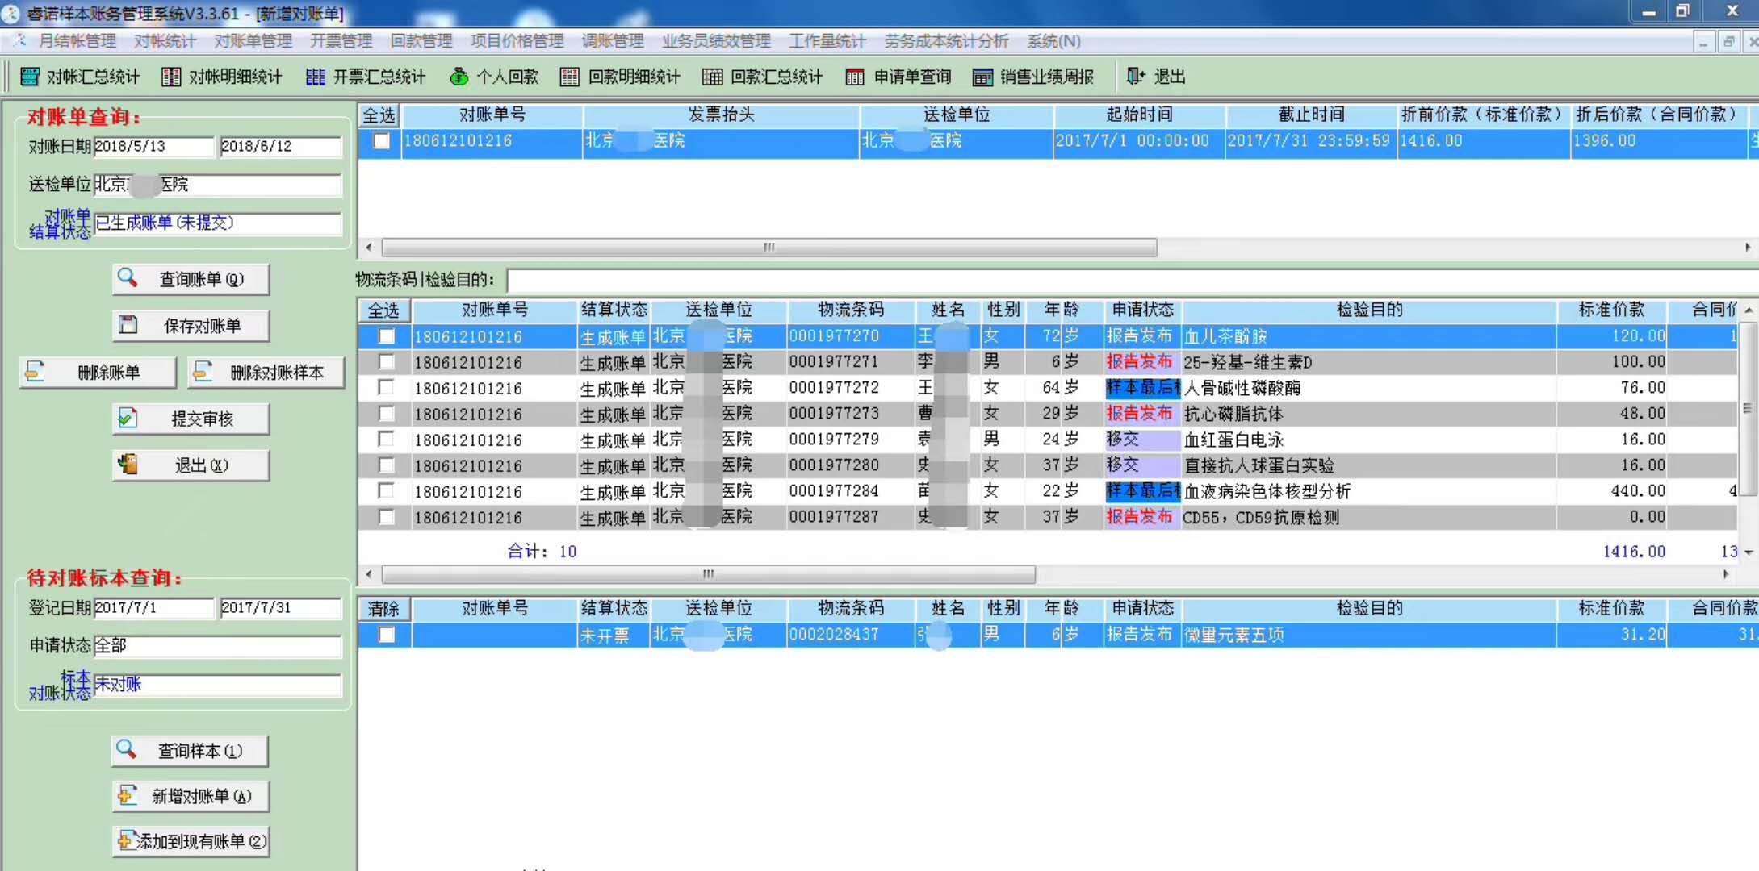1759x871 pixels.
Task: Click the 新增对账单 (A) button
Action: point(191,797)
